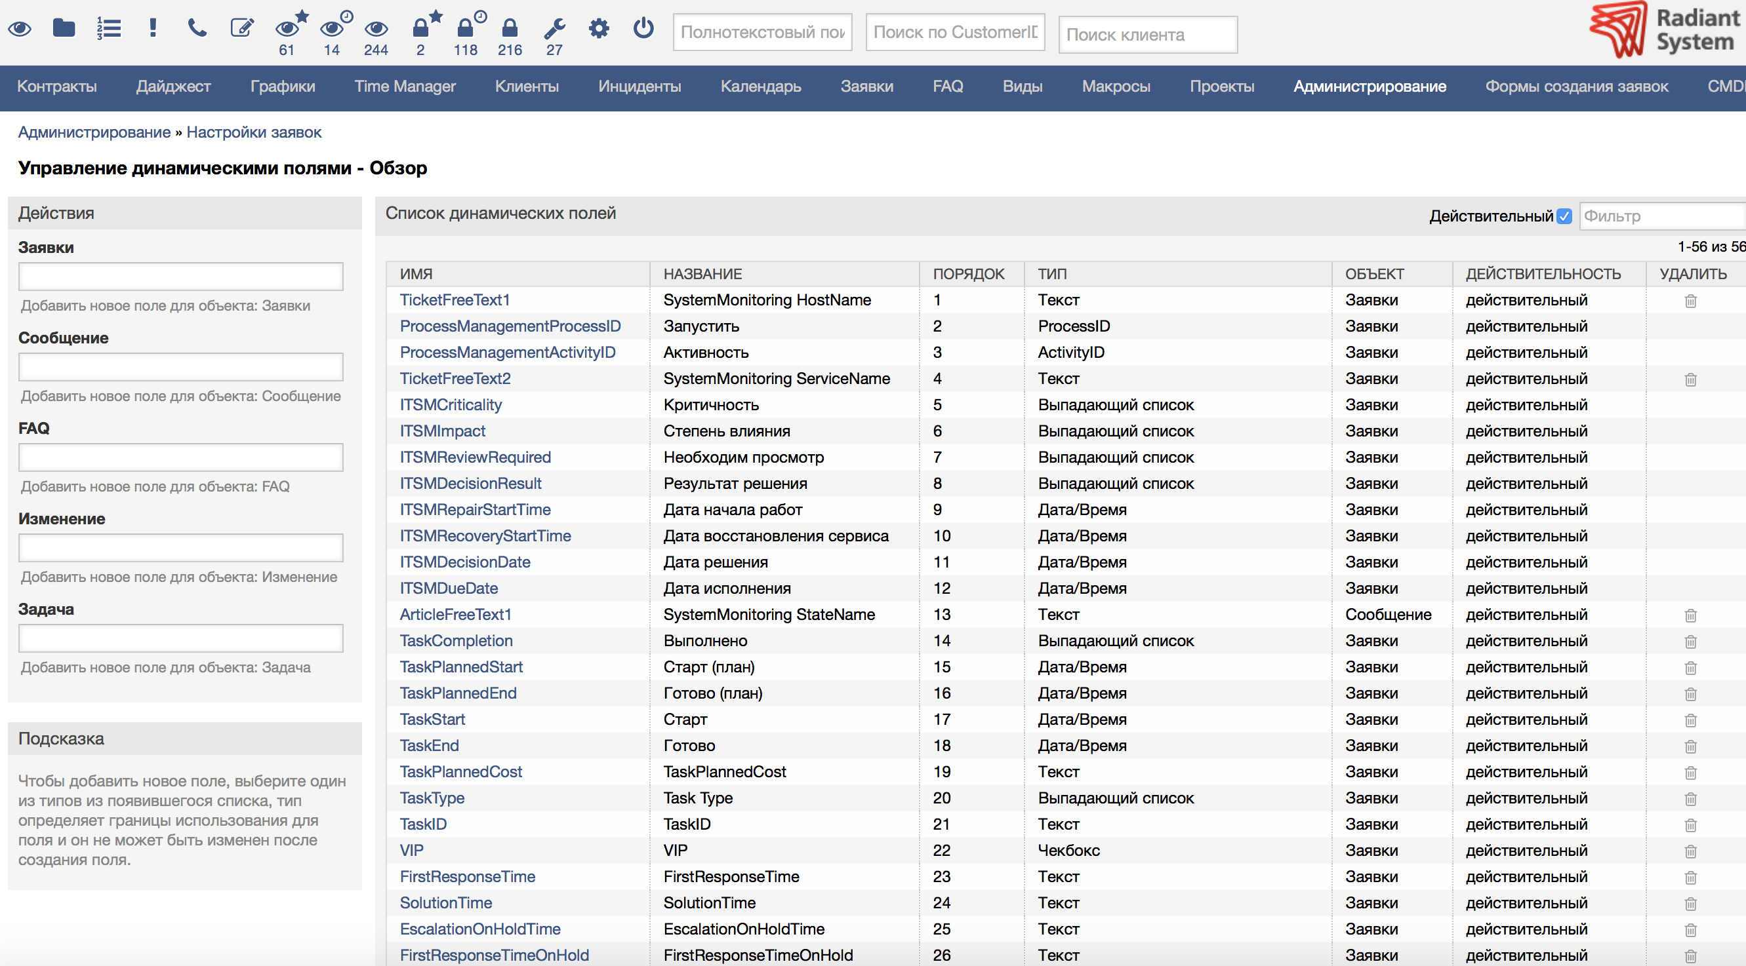1746x966 pixels.
Task: Open the settings gear icon
Action: pos(598,28)
